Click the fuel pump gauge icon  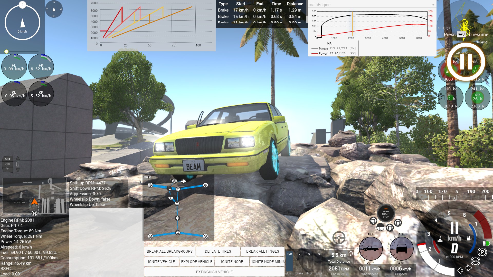pyautogui.click(x=469, y=239)
